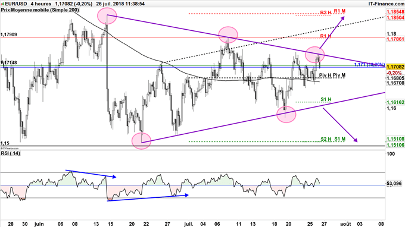Click the date '27' after 25 on time axis

(324, 224)
